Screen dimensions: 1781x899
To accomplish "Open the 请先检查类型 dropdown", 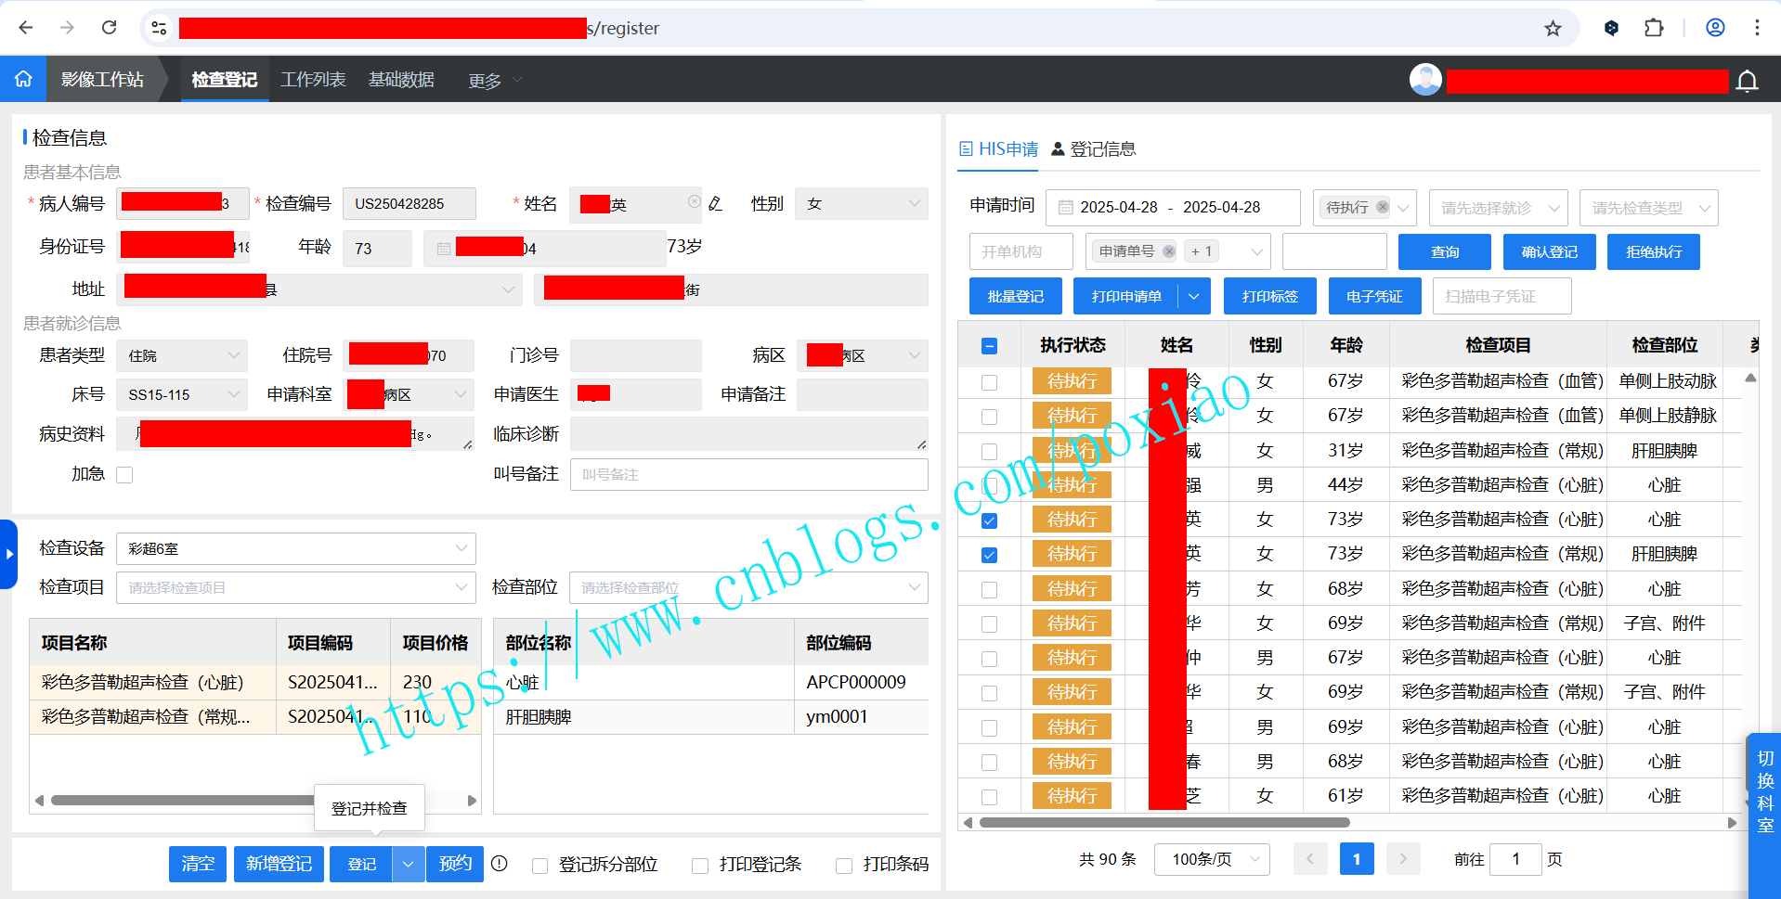I will 1649,208.
